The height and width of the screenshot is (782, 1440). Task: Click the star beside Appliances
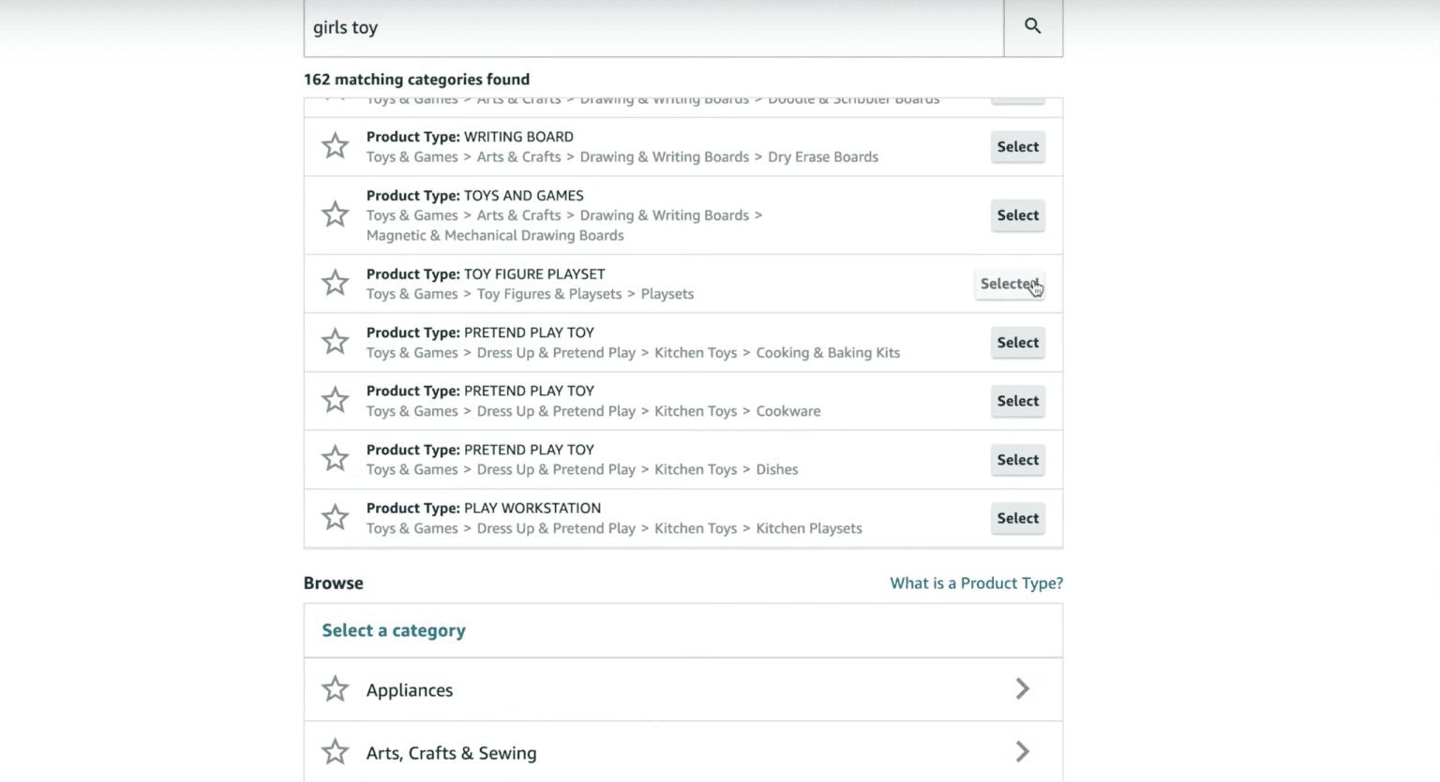pyautogui.click(x=335, y=688)
